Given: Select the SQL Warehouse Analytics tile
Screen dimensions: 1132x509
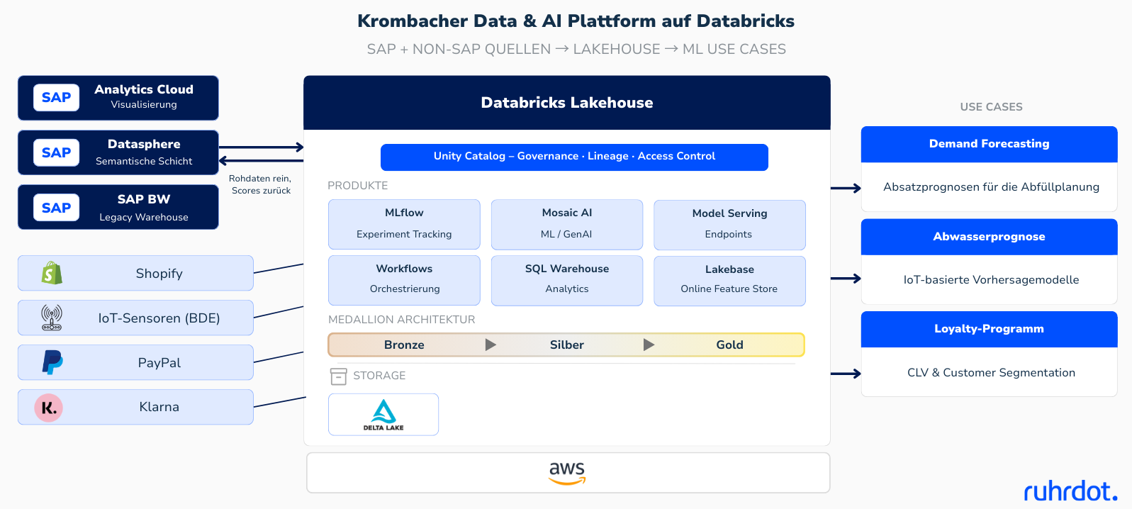Looking at the screenshot, I should point(567,280).
